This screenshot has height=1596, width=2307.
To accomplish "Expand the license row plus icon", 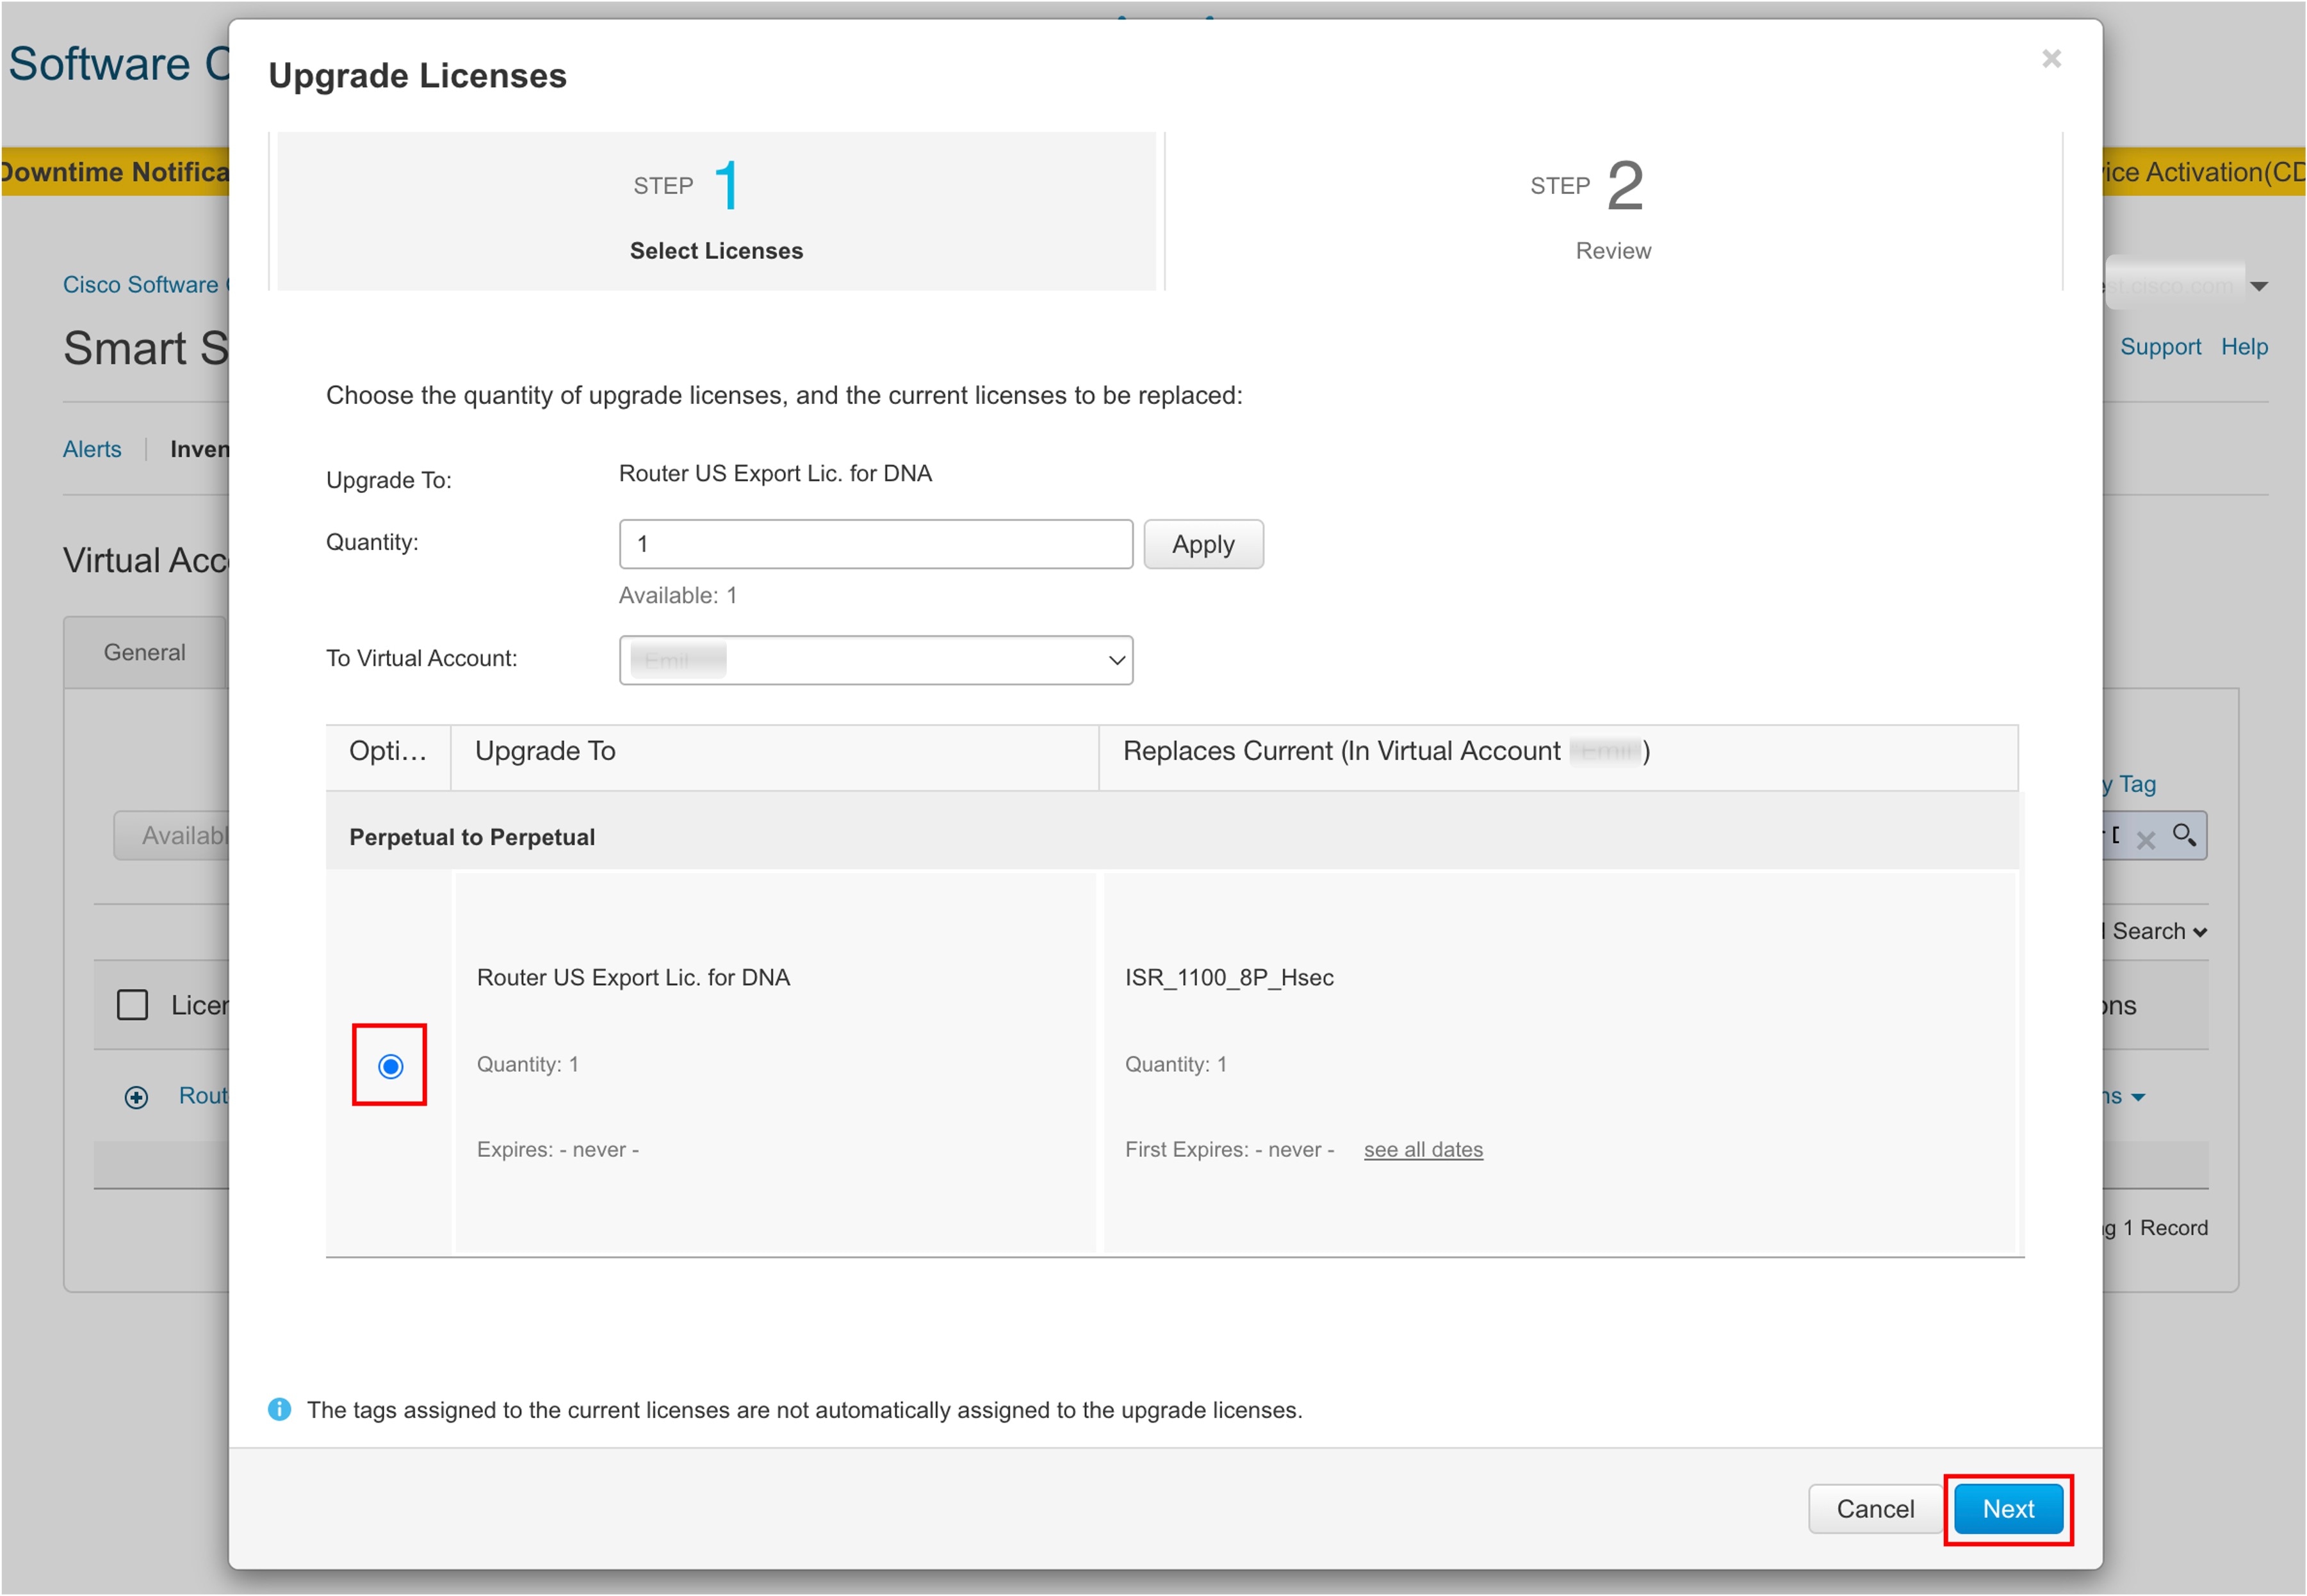I will coord(136,1097).
